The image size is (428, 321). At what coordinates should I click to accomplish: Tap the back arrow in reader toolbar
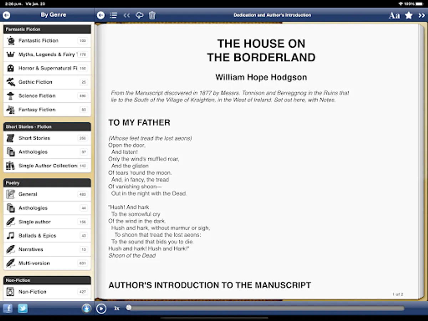tap(101, 15)
